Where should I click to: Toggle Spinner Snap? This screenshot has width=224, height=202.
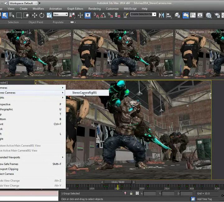117,15
